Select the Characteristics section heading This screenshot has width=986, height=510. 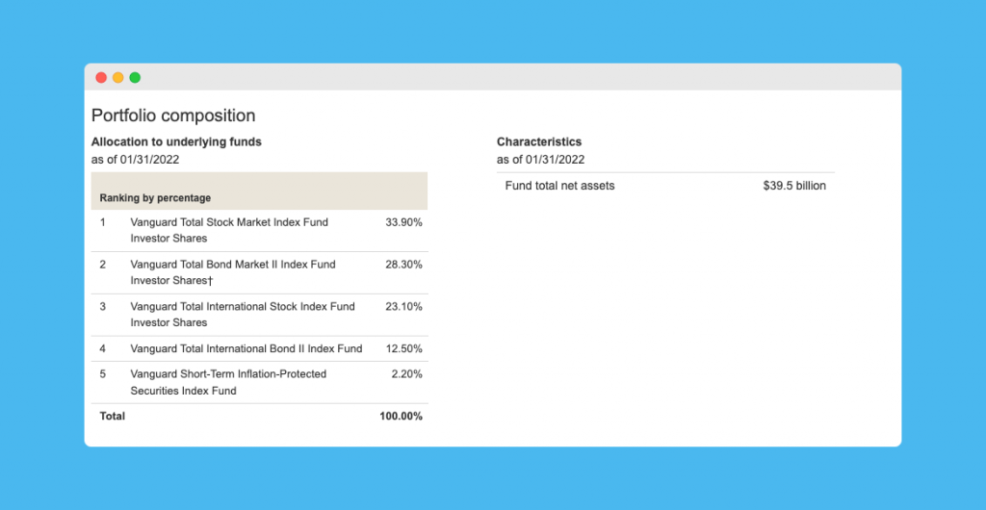(x=539, y=141)
